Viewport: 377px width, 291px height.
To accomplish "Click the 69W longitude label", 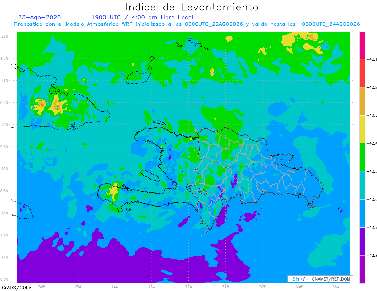I will coord(299,287).
